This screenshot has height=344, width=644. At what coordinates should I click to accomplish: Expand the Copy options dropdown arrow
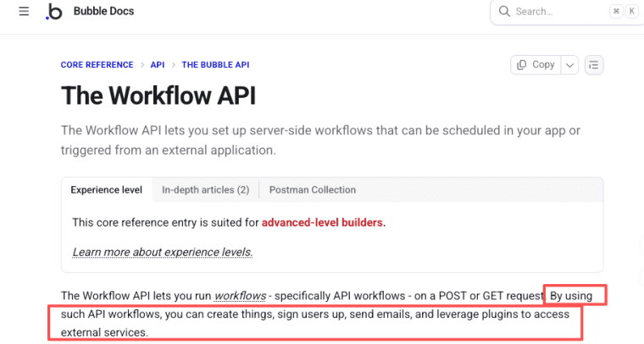[569, 65]
